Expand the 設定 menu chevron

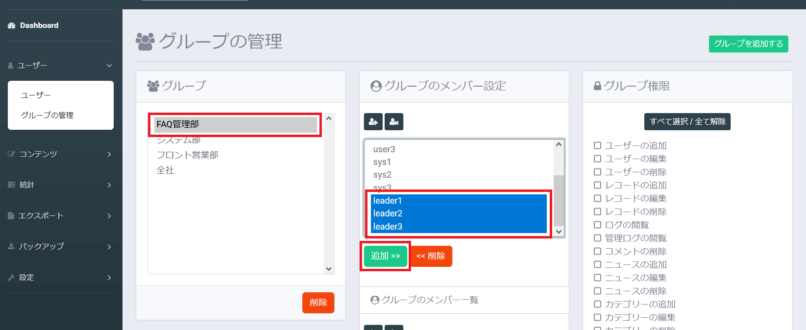tap(109, 278)
